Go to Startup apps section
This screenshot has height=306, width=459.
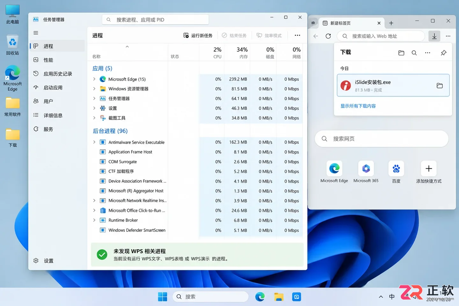[57, 87]
